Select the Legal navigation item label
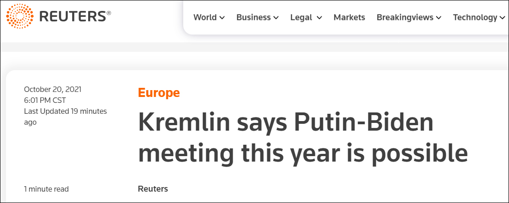 pyautogui.click(x=301, y=17)
